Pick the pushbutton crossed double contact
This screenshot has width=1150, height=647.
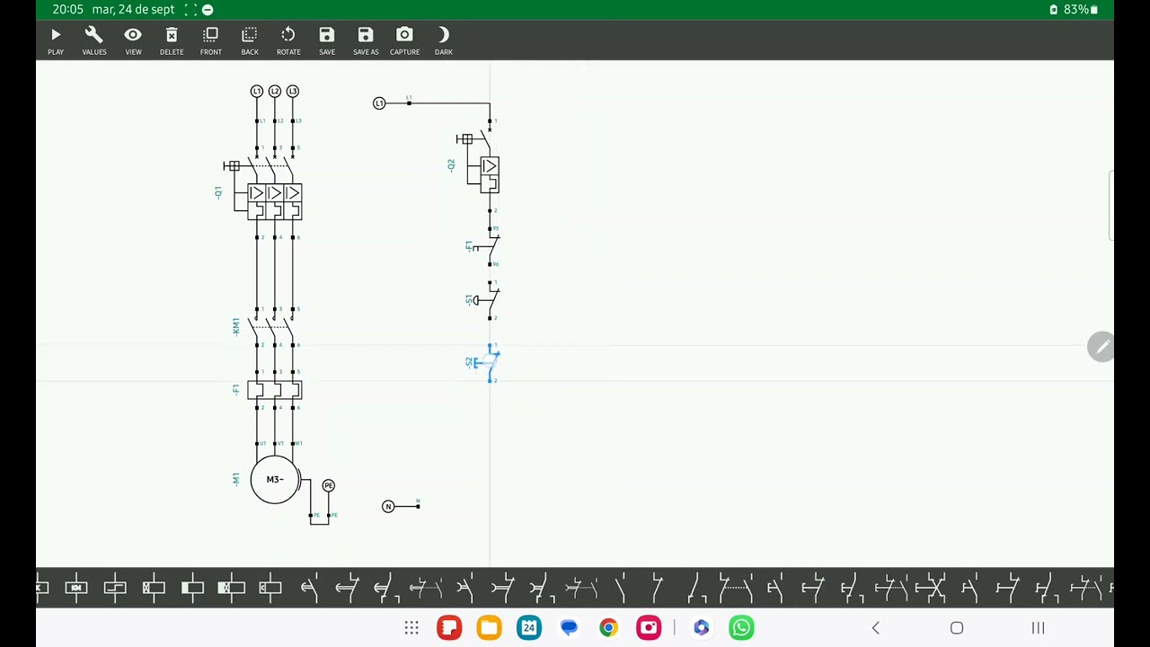coord(930,589)
